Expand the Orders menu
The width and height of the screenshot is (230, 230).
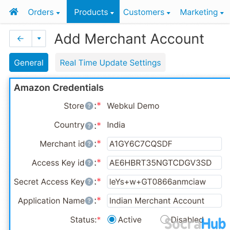click(44, 12)
